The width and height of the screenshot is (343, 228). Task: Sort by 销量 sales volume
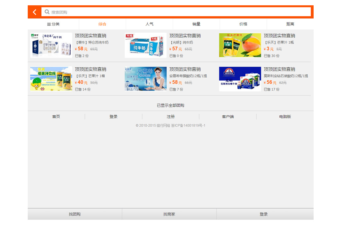point(196,24)
